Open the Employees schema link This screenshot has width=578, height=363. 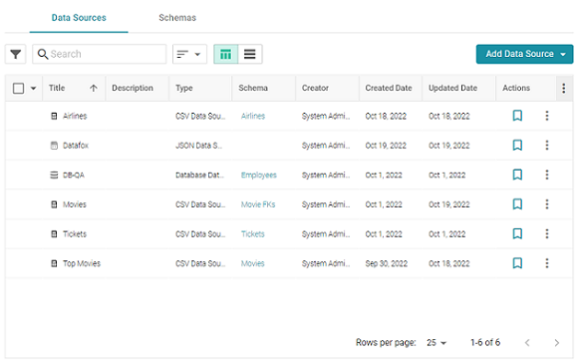coord(259,175)
